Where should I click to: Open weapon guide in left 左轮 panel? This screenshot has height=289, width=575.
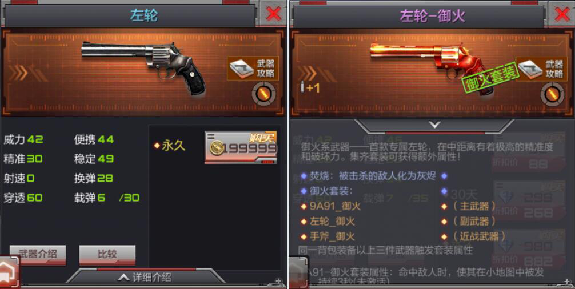[x=253, y=69]
